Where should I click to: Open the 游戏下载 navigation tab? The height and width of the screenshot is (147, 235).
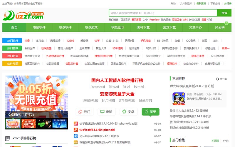(x=169, y=27)
